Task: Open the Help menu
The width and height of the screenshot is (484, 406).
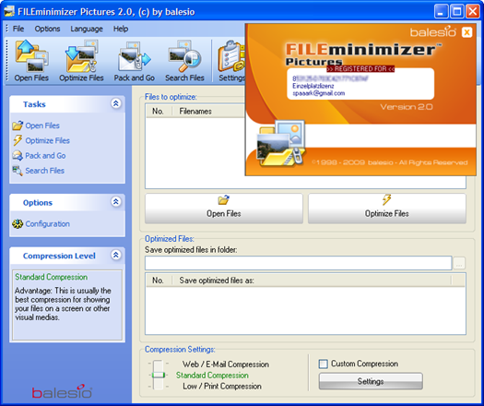Action: click(121, 29)
